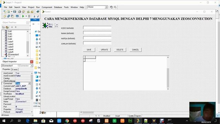Click the HostName property value localhost
Screen dimensions: 220x124
[20, 94]
